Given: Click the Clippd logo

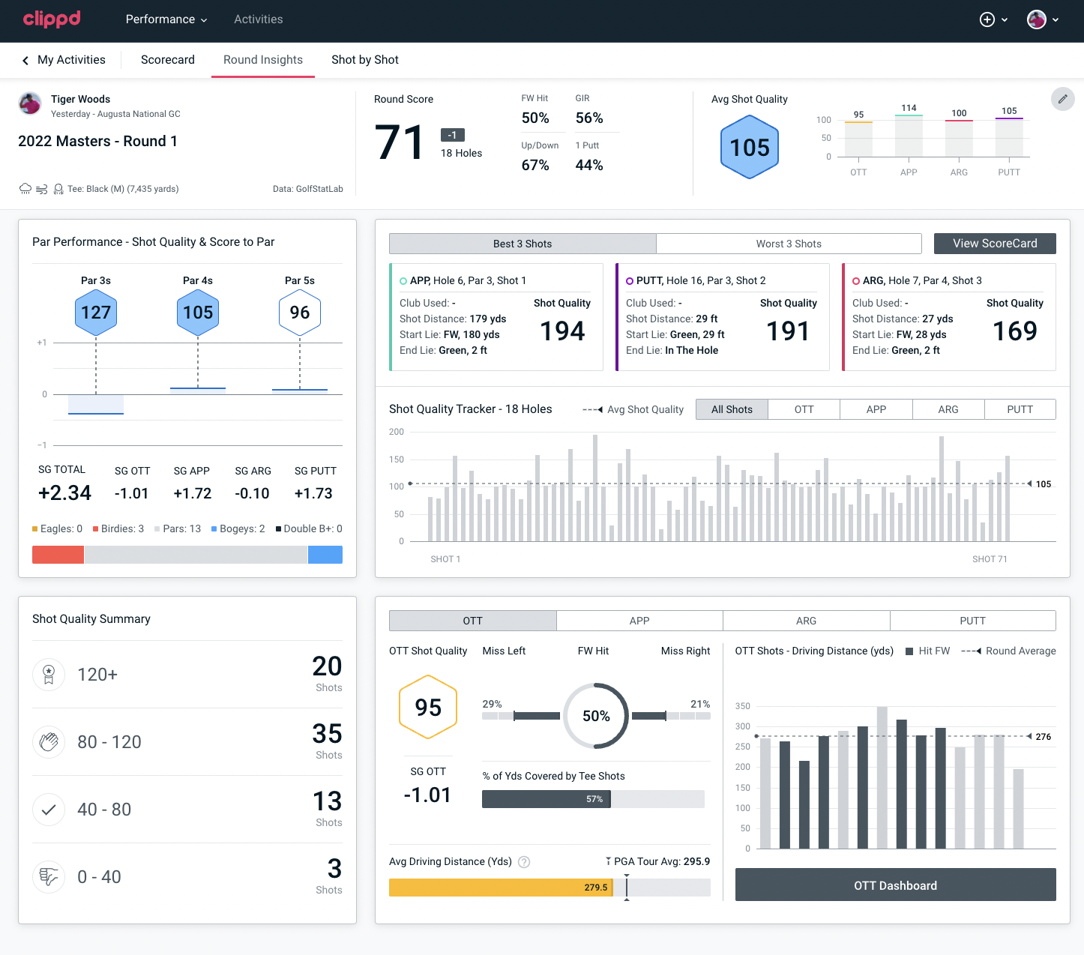Looking at the screenshot, I should coord(52,19).
